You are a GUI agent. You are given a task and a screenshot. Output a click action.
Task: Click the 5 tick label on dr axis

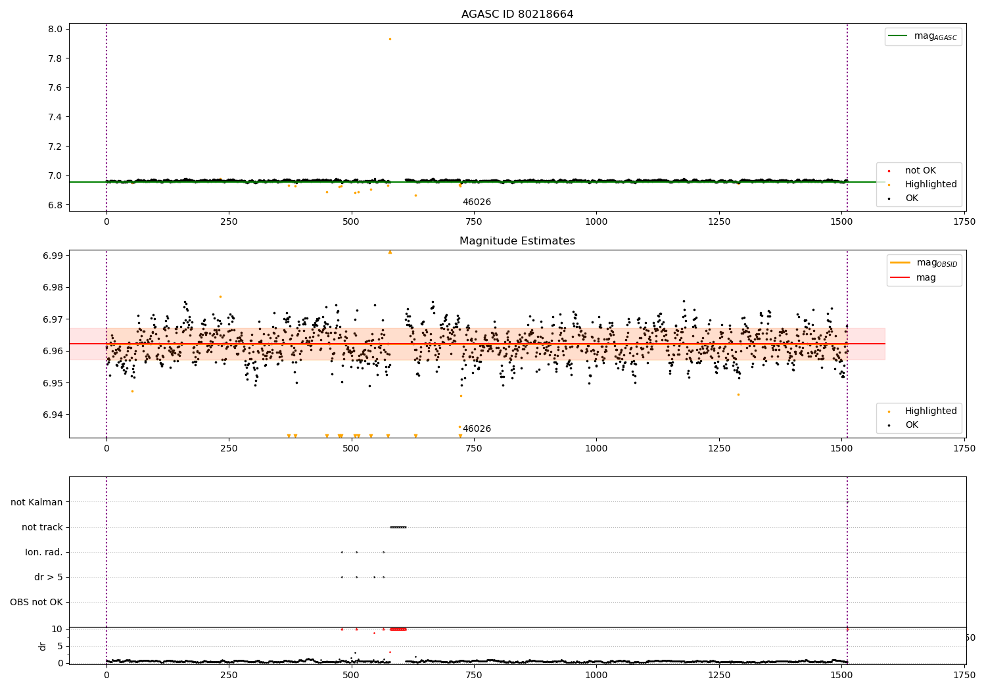pyautogui.click(x=60, y=646)
